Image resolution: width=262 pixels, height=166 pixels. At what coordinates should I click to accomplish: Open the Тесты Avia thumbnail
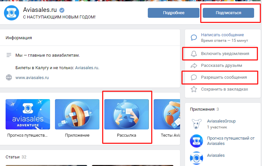tap(167, 114)
